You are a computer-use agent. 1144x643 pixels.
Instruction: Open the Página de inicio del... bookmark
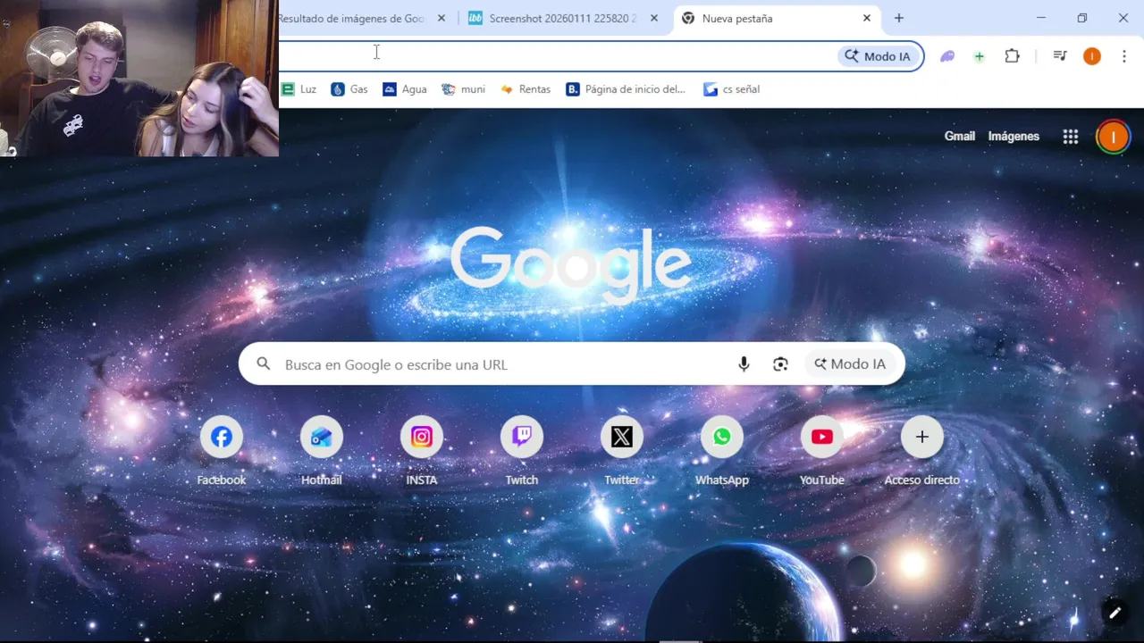[627, 89]
